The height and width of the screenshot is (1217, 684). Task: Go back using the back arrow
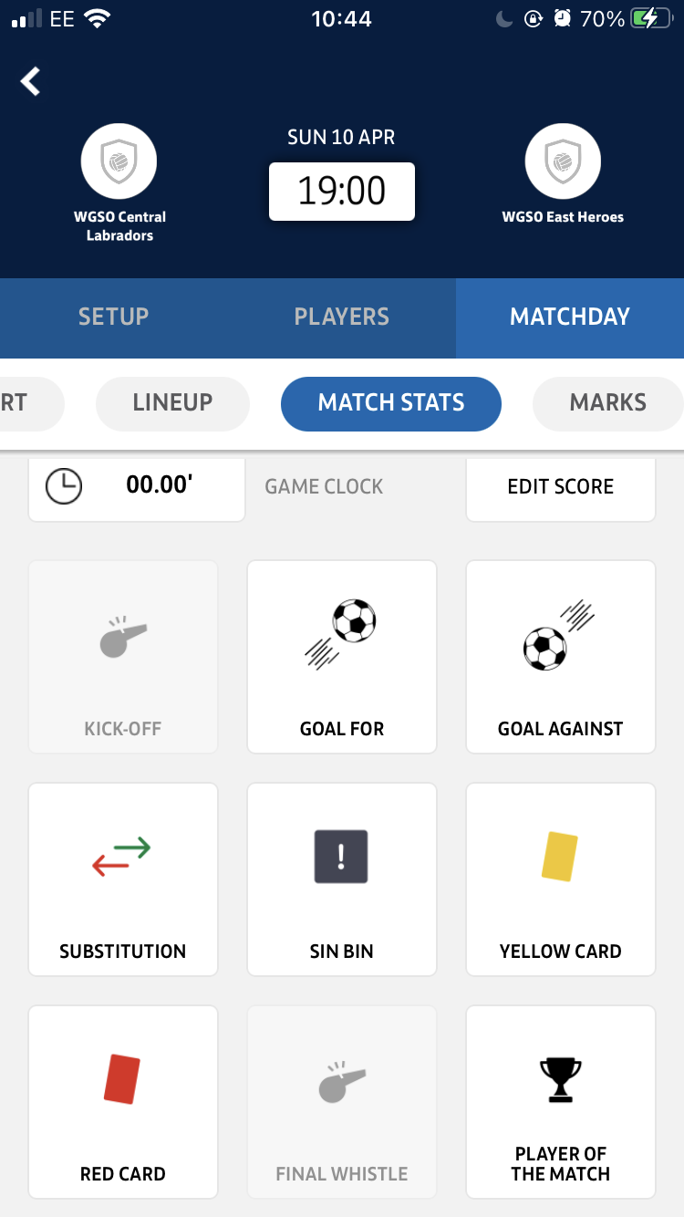[30, 81]
